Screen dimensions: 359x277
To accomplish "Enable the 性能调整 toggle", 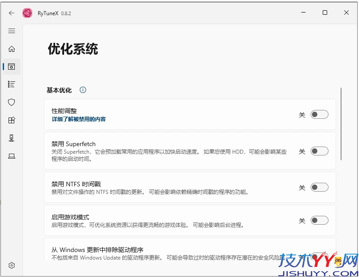I will (x=320, y=114).
